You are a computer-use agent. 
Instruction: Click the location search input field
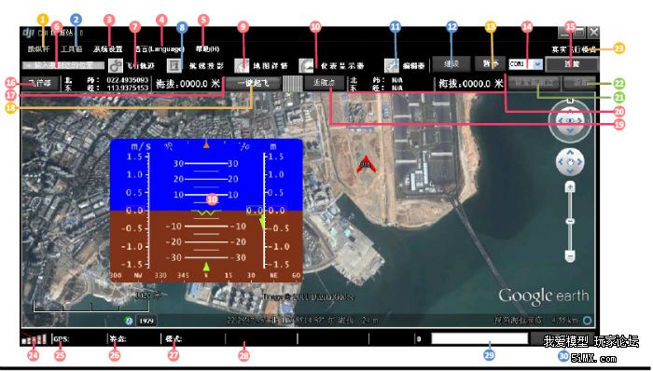point(63,65)
